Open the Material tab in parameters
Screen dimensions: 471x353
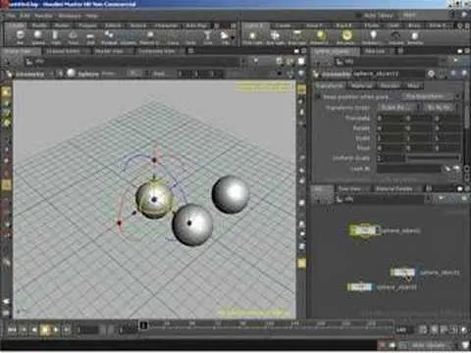coord(361,85)
